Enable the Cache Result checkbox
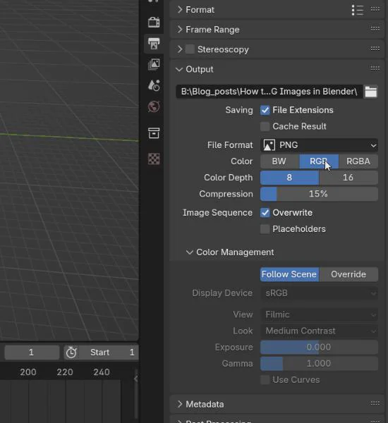 click(x=265, y=126)
